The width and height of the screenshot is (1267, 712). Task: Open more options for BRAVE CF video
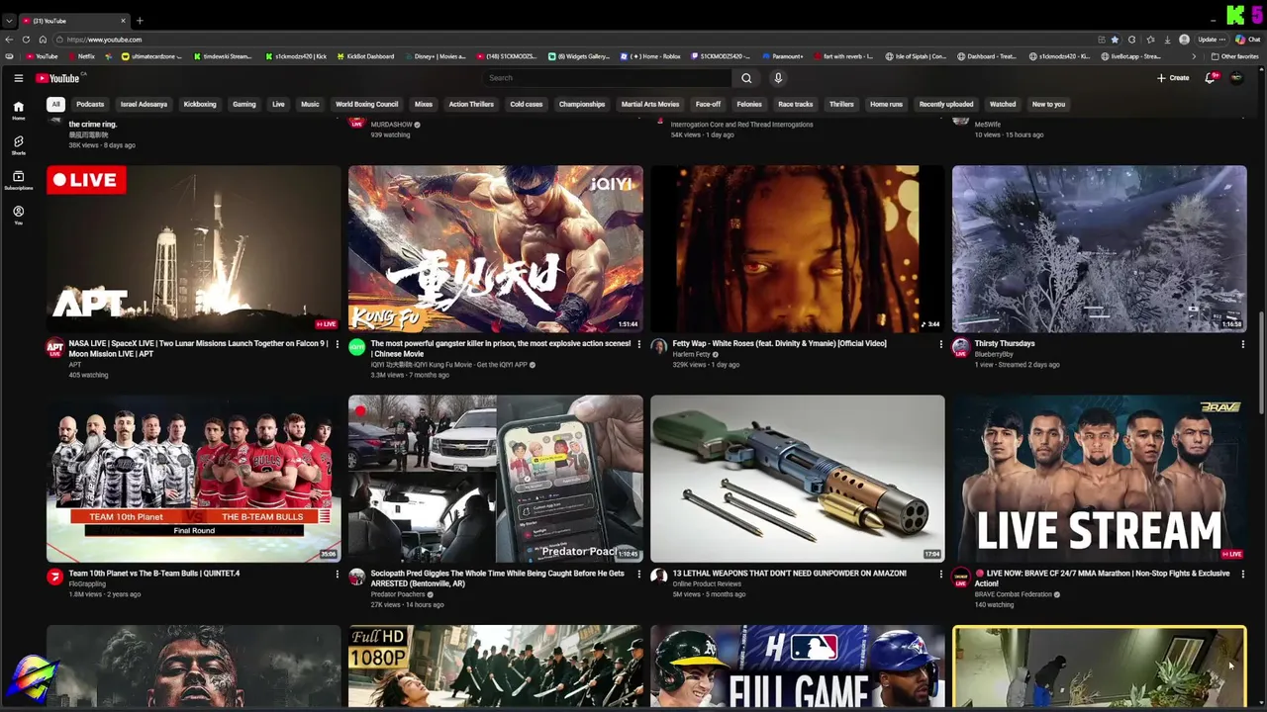1242,574
